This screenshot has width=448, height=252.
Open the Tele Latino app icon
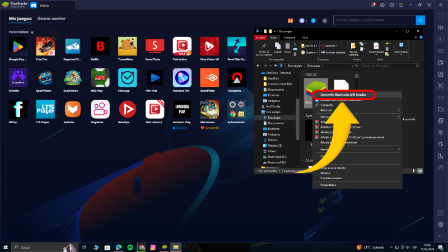(x=182, y=46)
